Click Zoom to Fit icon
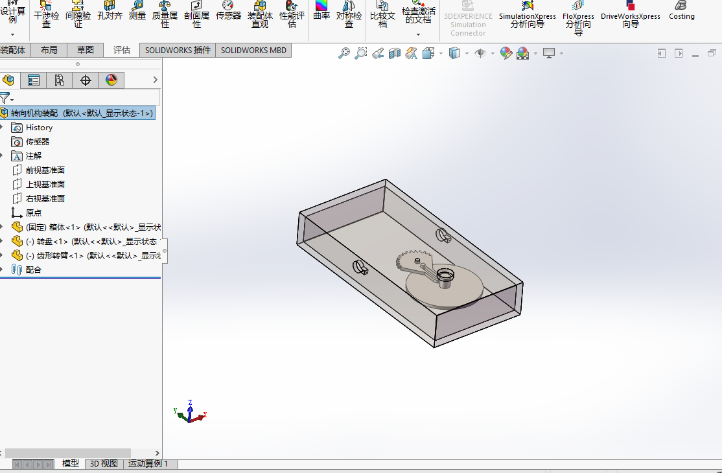The width and height of the screenshot is (722, 473). (344, 53)
